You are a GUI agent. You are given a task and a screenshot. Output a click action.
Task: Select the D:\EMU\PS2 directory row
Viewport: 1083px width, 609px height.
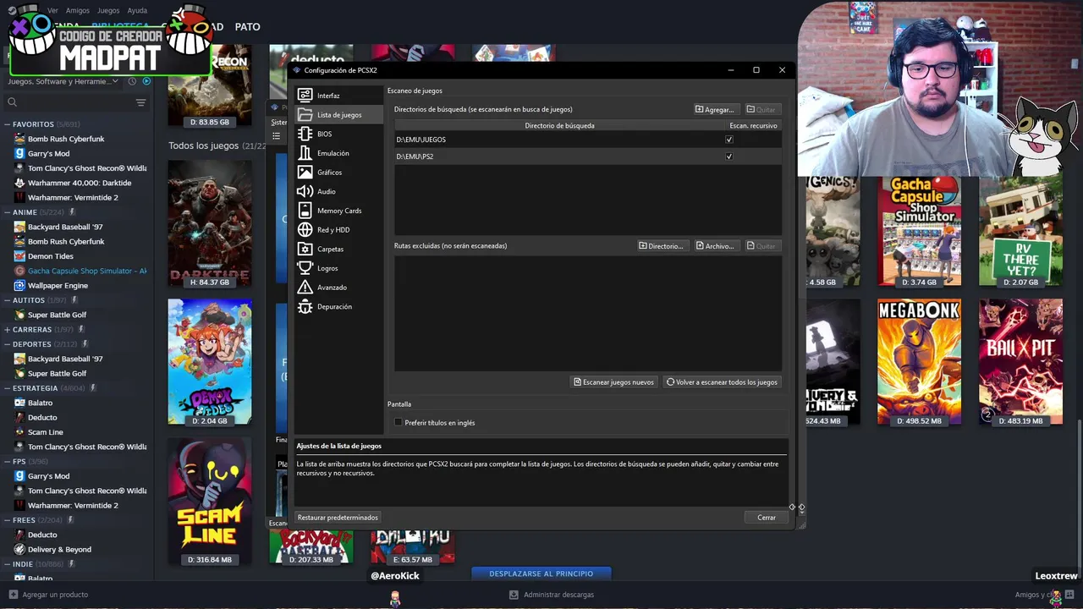coord(587,156)
